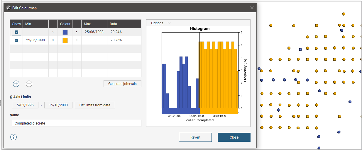Image resolution: width=362 pixels, height=150 pixels.
Task: Open the orange colour swatch
Action: 65,40
